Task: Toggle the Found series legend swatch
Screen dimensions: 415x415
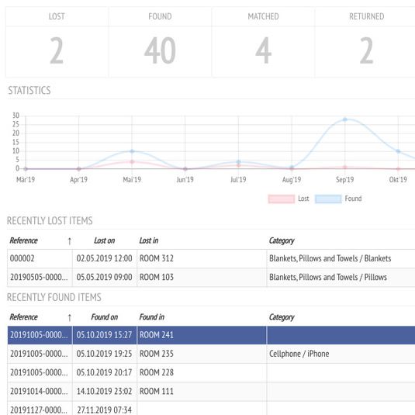Action: pyautogui.click(x=328, y=199)
